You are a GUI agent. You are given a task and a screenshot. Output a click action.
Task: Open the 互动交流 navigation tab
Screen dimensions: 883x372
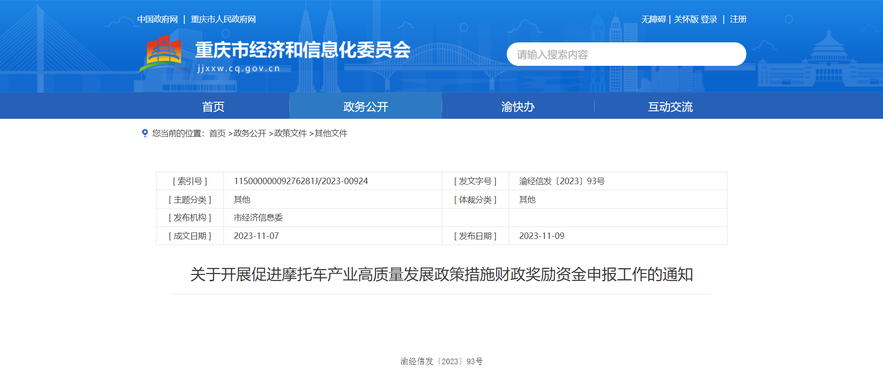(670, 106)
